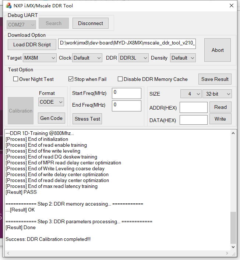Open the Target MX8M dropdown

pyautogui.click(x=40, y=58)
